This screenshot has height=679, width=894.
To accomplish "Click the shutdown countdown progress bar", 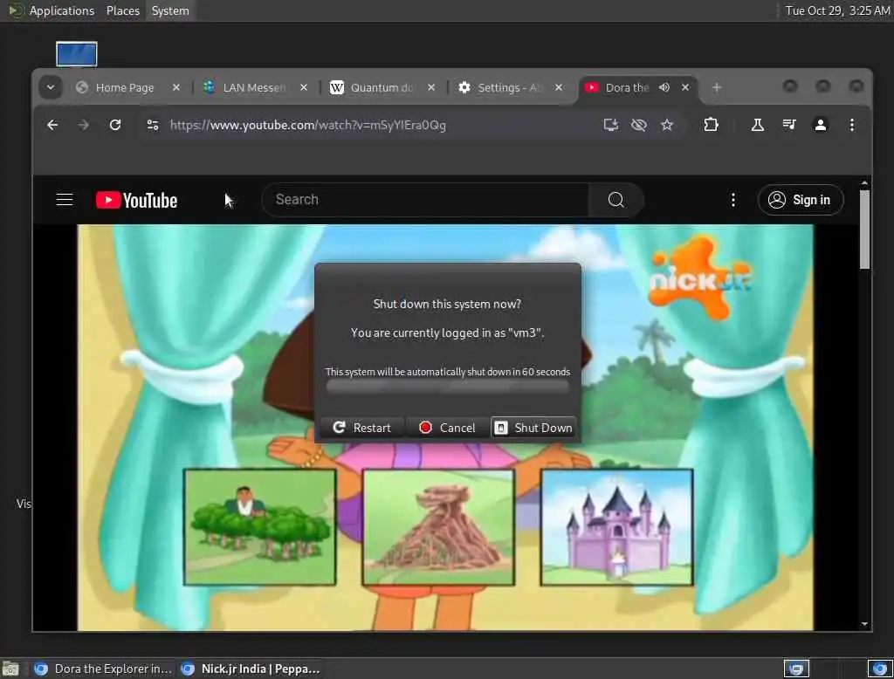I will 448,388.
